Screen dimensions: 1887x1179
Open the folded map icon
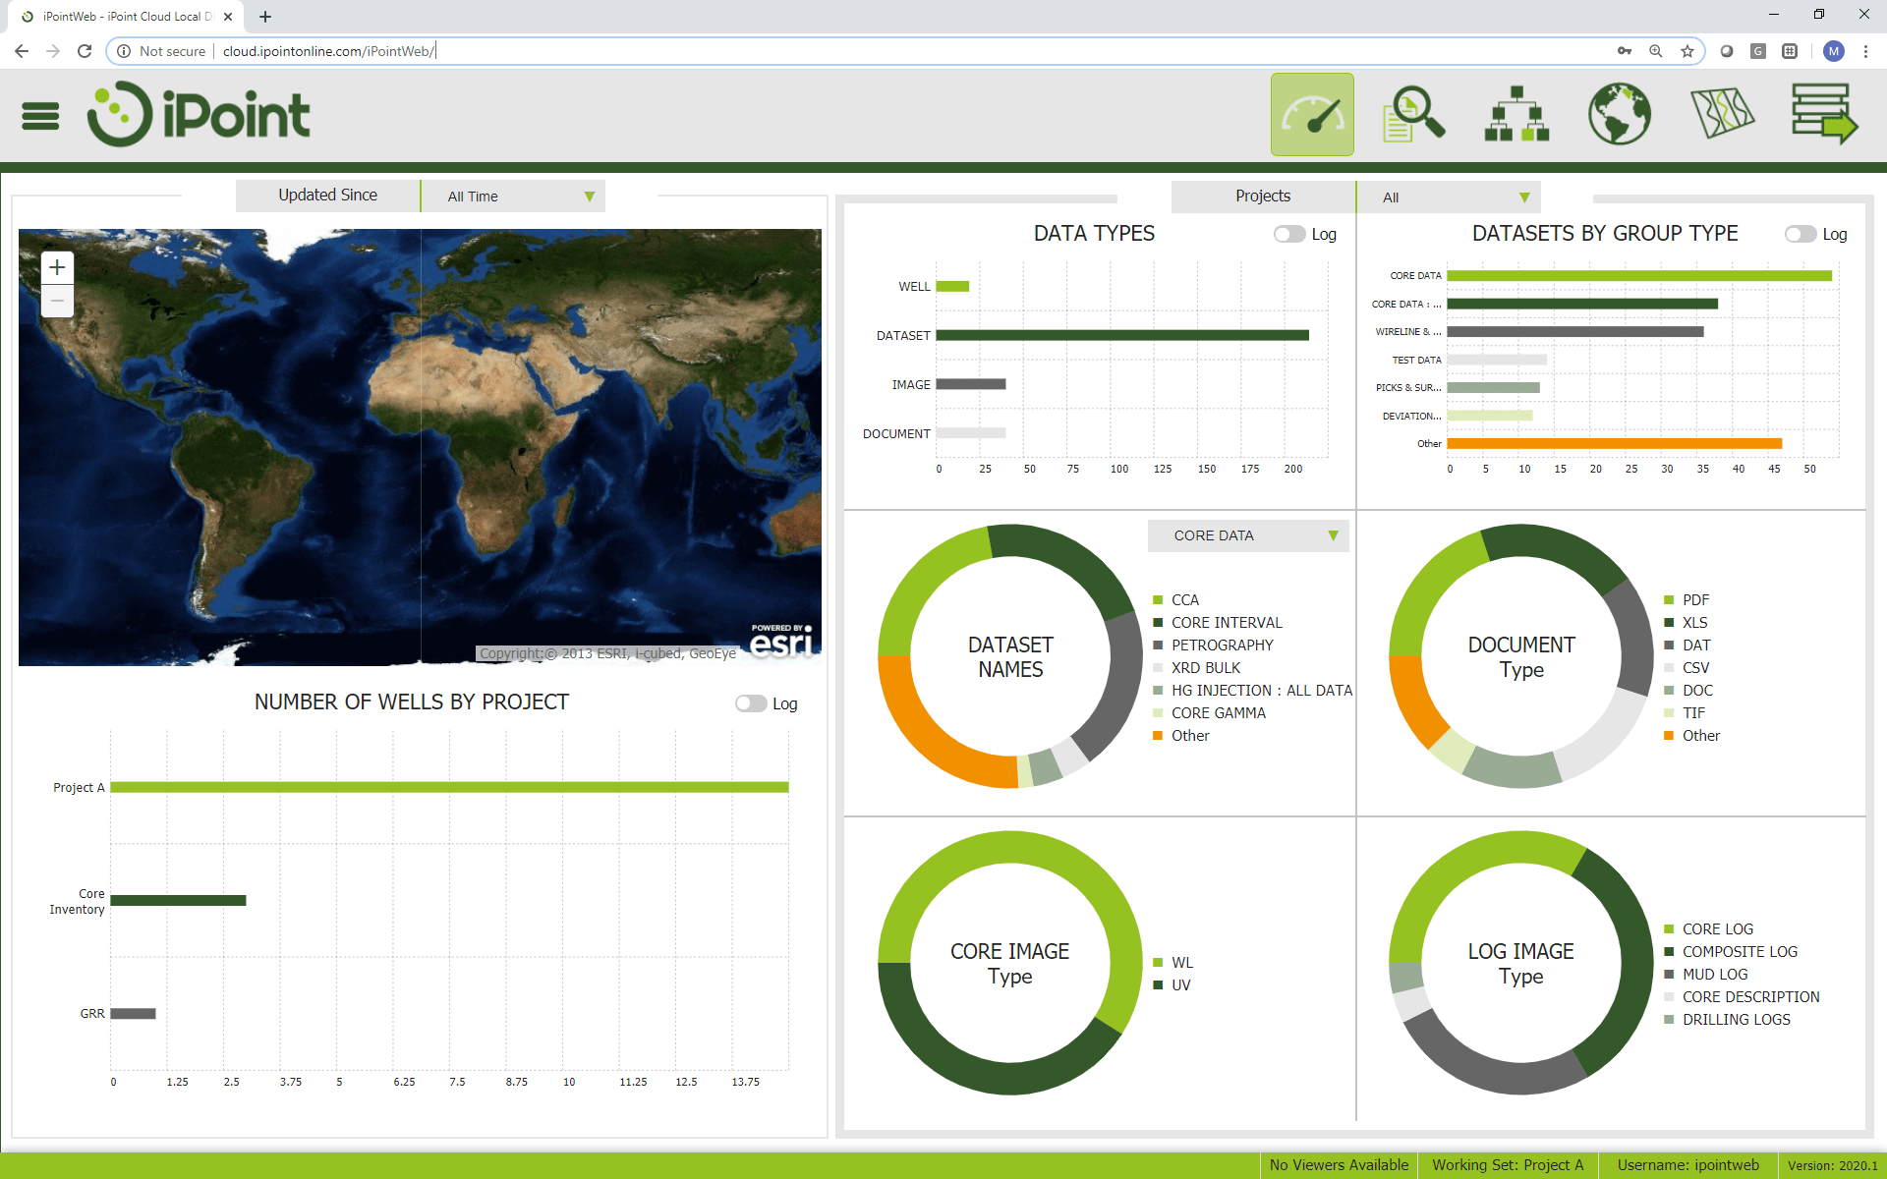pyautogui.click(x=1722, y=113)
